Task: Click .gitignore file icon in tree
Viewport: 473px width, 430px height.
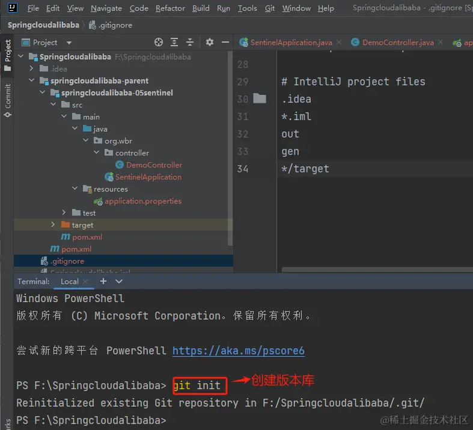Action: [44, 261]
